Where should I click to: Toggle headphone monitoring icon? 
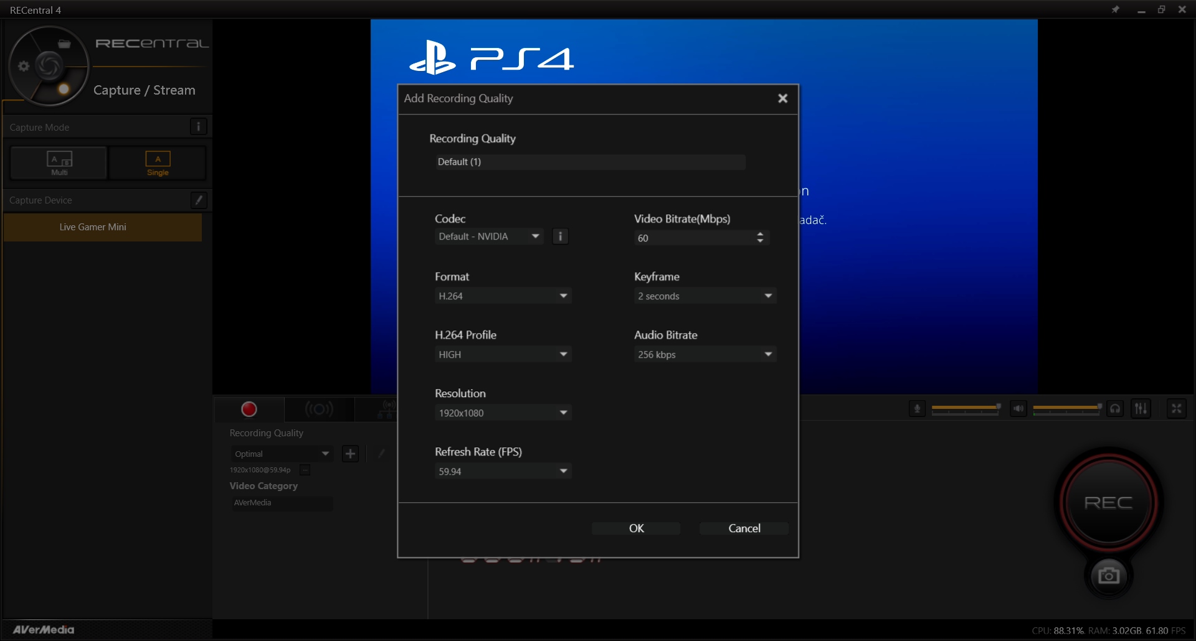pyautogui.click(x=1115, y=409)
